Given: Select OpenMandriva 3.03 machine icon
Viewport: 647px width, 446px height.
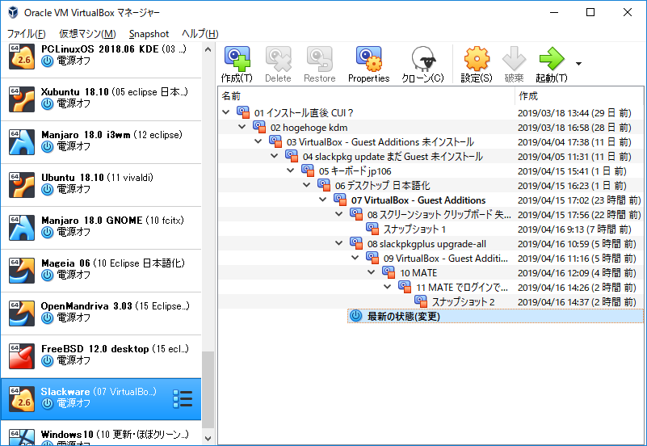Looking at the screenshot, I should pyautogui.click(x=22, y=313).
